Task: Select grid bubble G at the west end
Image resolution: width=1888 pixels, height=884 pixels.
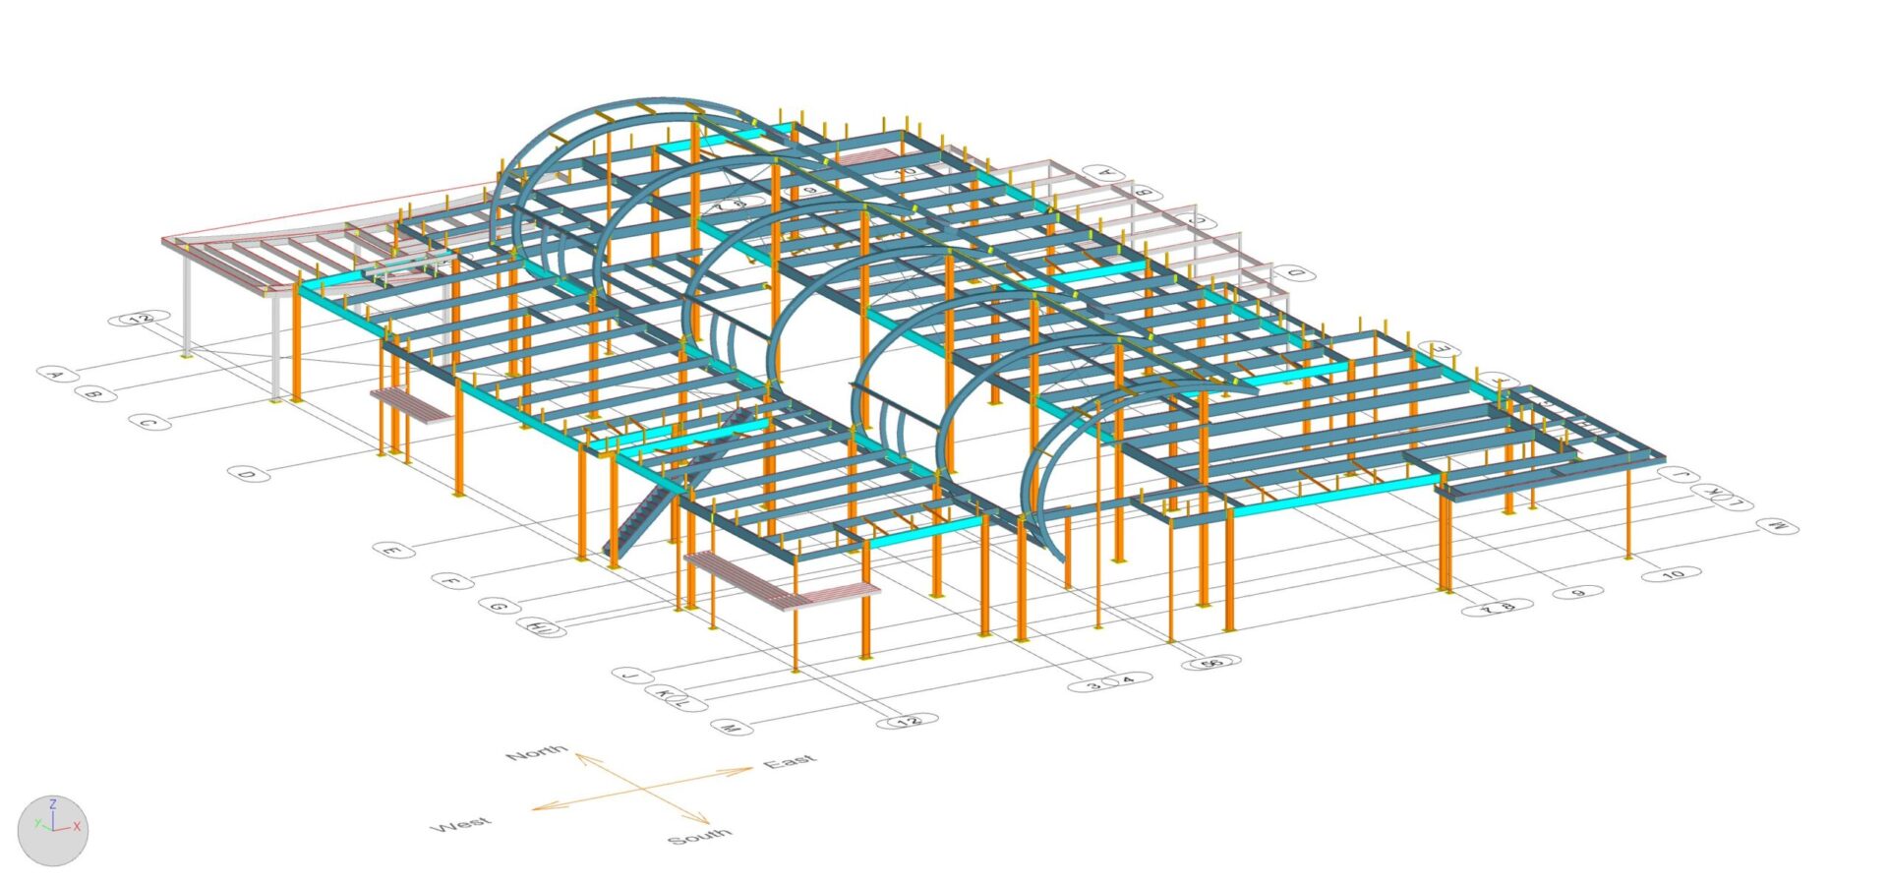Action: [500, 607]
